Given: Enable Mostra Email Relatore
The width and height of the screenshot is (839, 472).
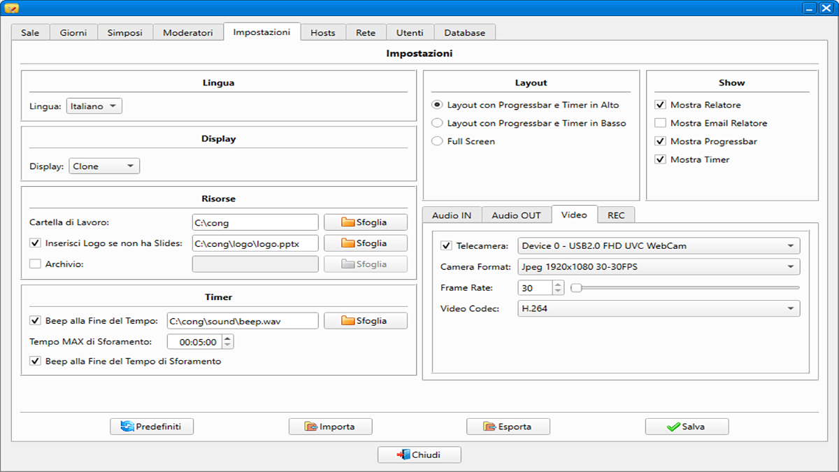Looking at the screenshot, I should (660, 123).
